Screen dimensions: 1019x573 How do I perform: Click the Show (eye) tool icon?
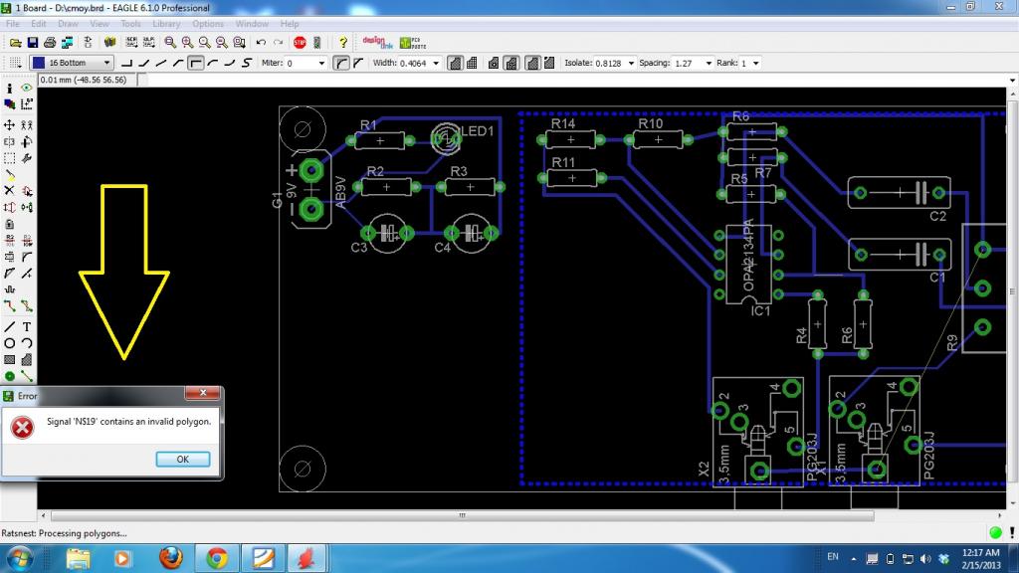pos(27,89)
